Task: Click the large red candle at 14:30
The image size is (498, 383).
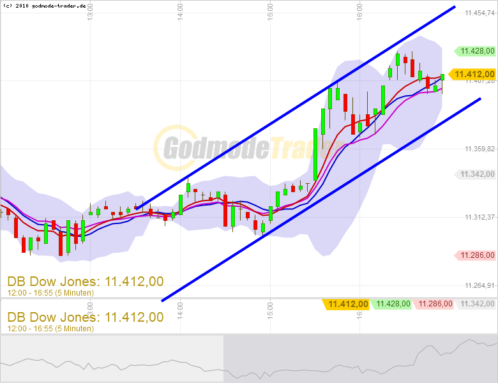Action: 225,211
